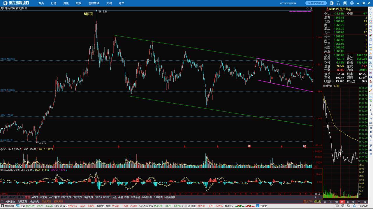This screenshot has width=373, height=209.
Task: Open the 日线 period selector
Action: pyautogui.click(x=318, y=194)
